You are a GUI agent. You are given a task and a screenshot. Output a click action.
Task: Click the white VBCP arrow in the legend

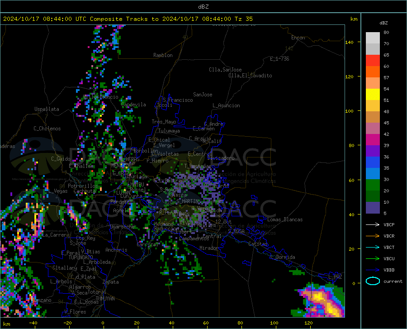[x=373, y=224]
